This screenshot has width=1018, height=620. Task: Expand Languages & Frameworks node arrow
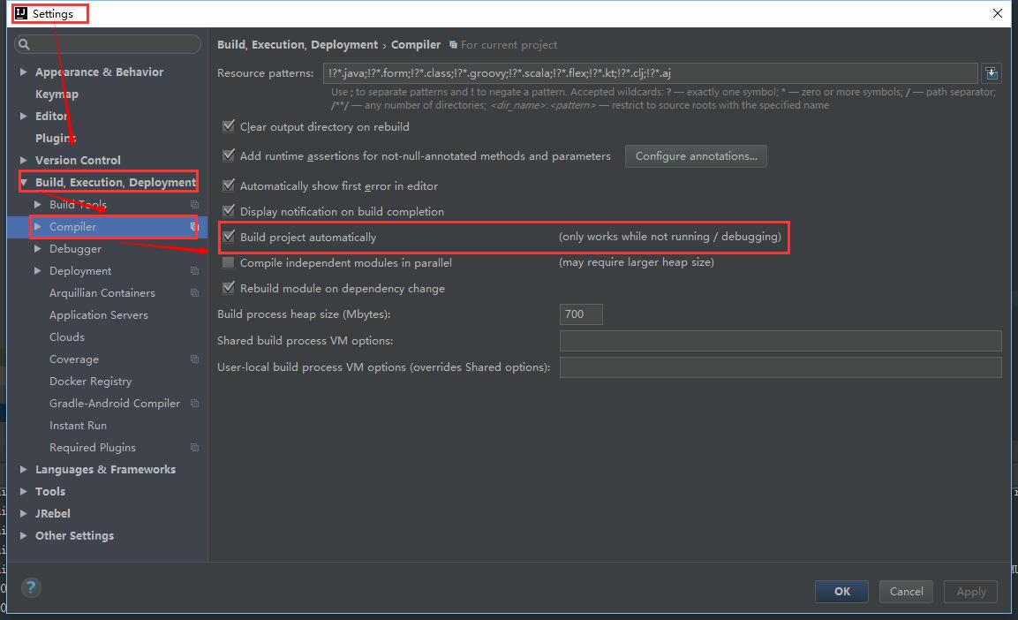(23, 469)
